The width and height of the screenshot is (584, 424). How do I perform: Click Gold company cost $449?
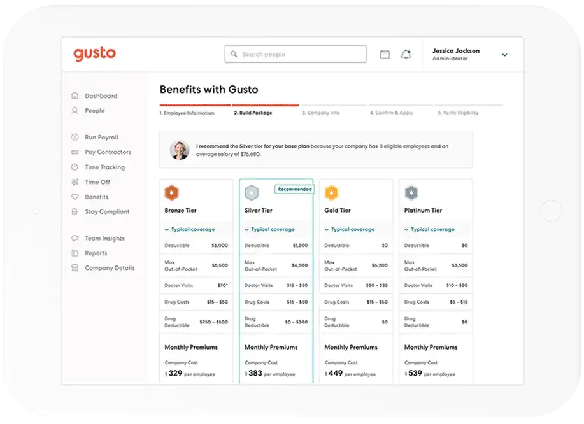tap(334, 373)
